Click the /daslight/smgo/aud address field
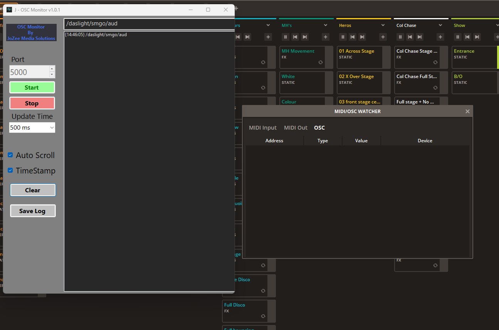 click(x=150, y=23)
